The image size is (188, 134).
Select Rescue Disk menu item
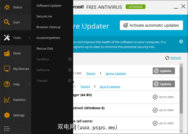click(x=45, y=48)
